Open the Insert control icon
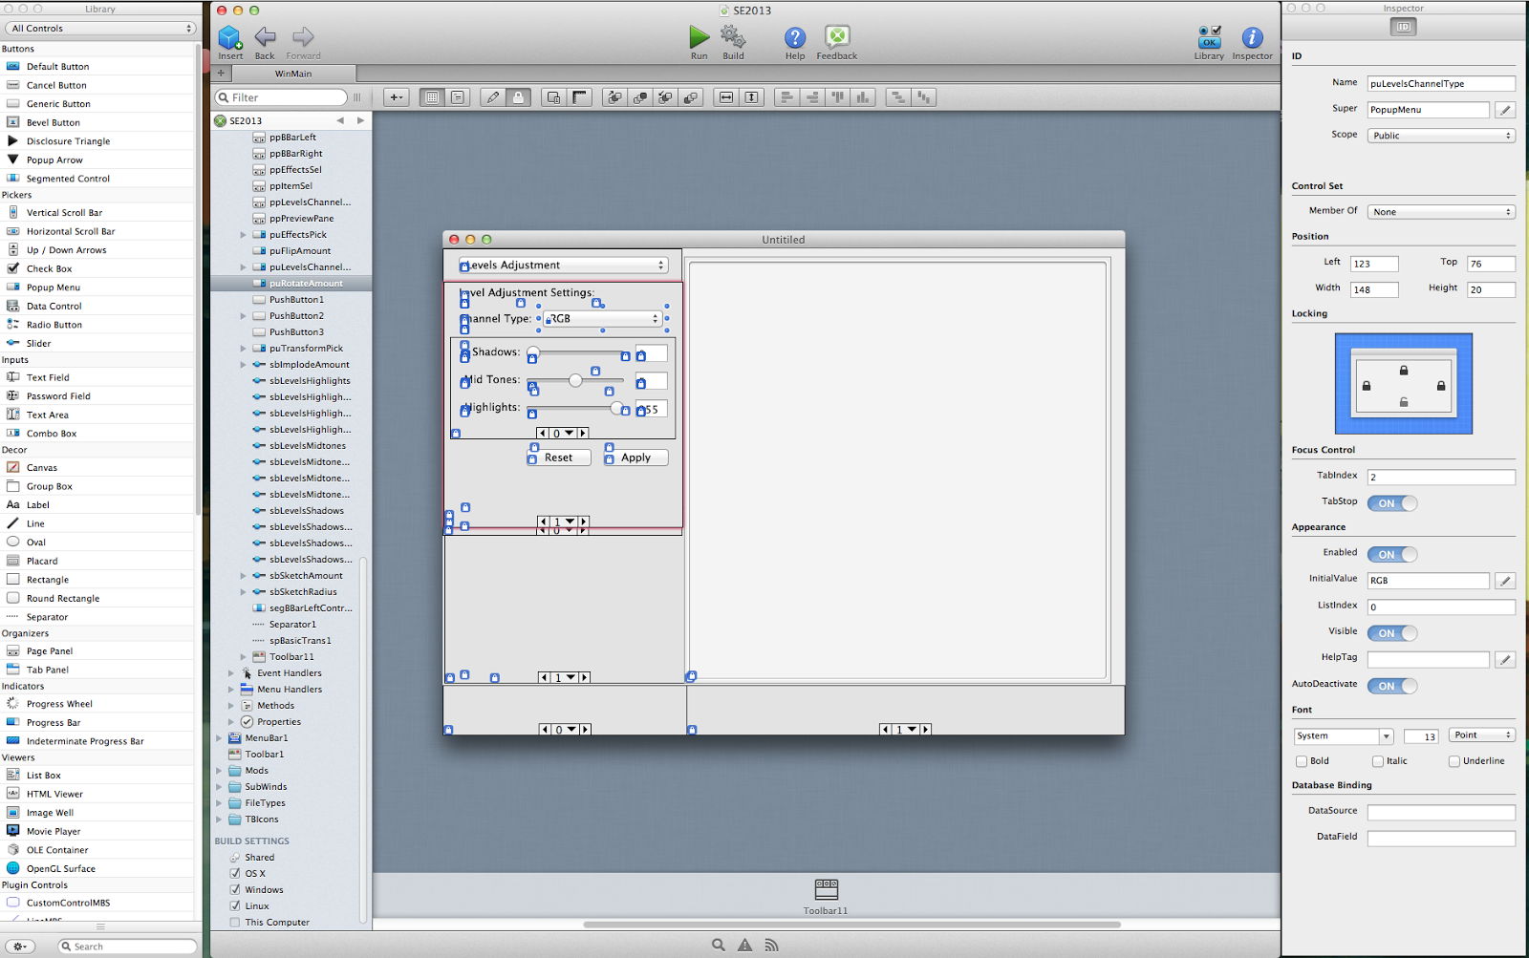Image resolution: width=1529 pixels, height=958 pixels. point(230,37)
